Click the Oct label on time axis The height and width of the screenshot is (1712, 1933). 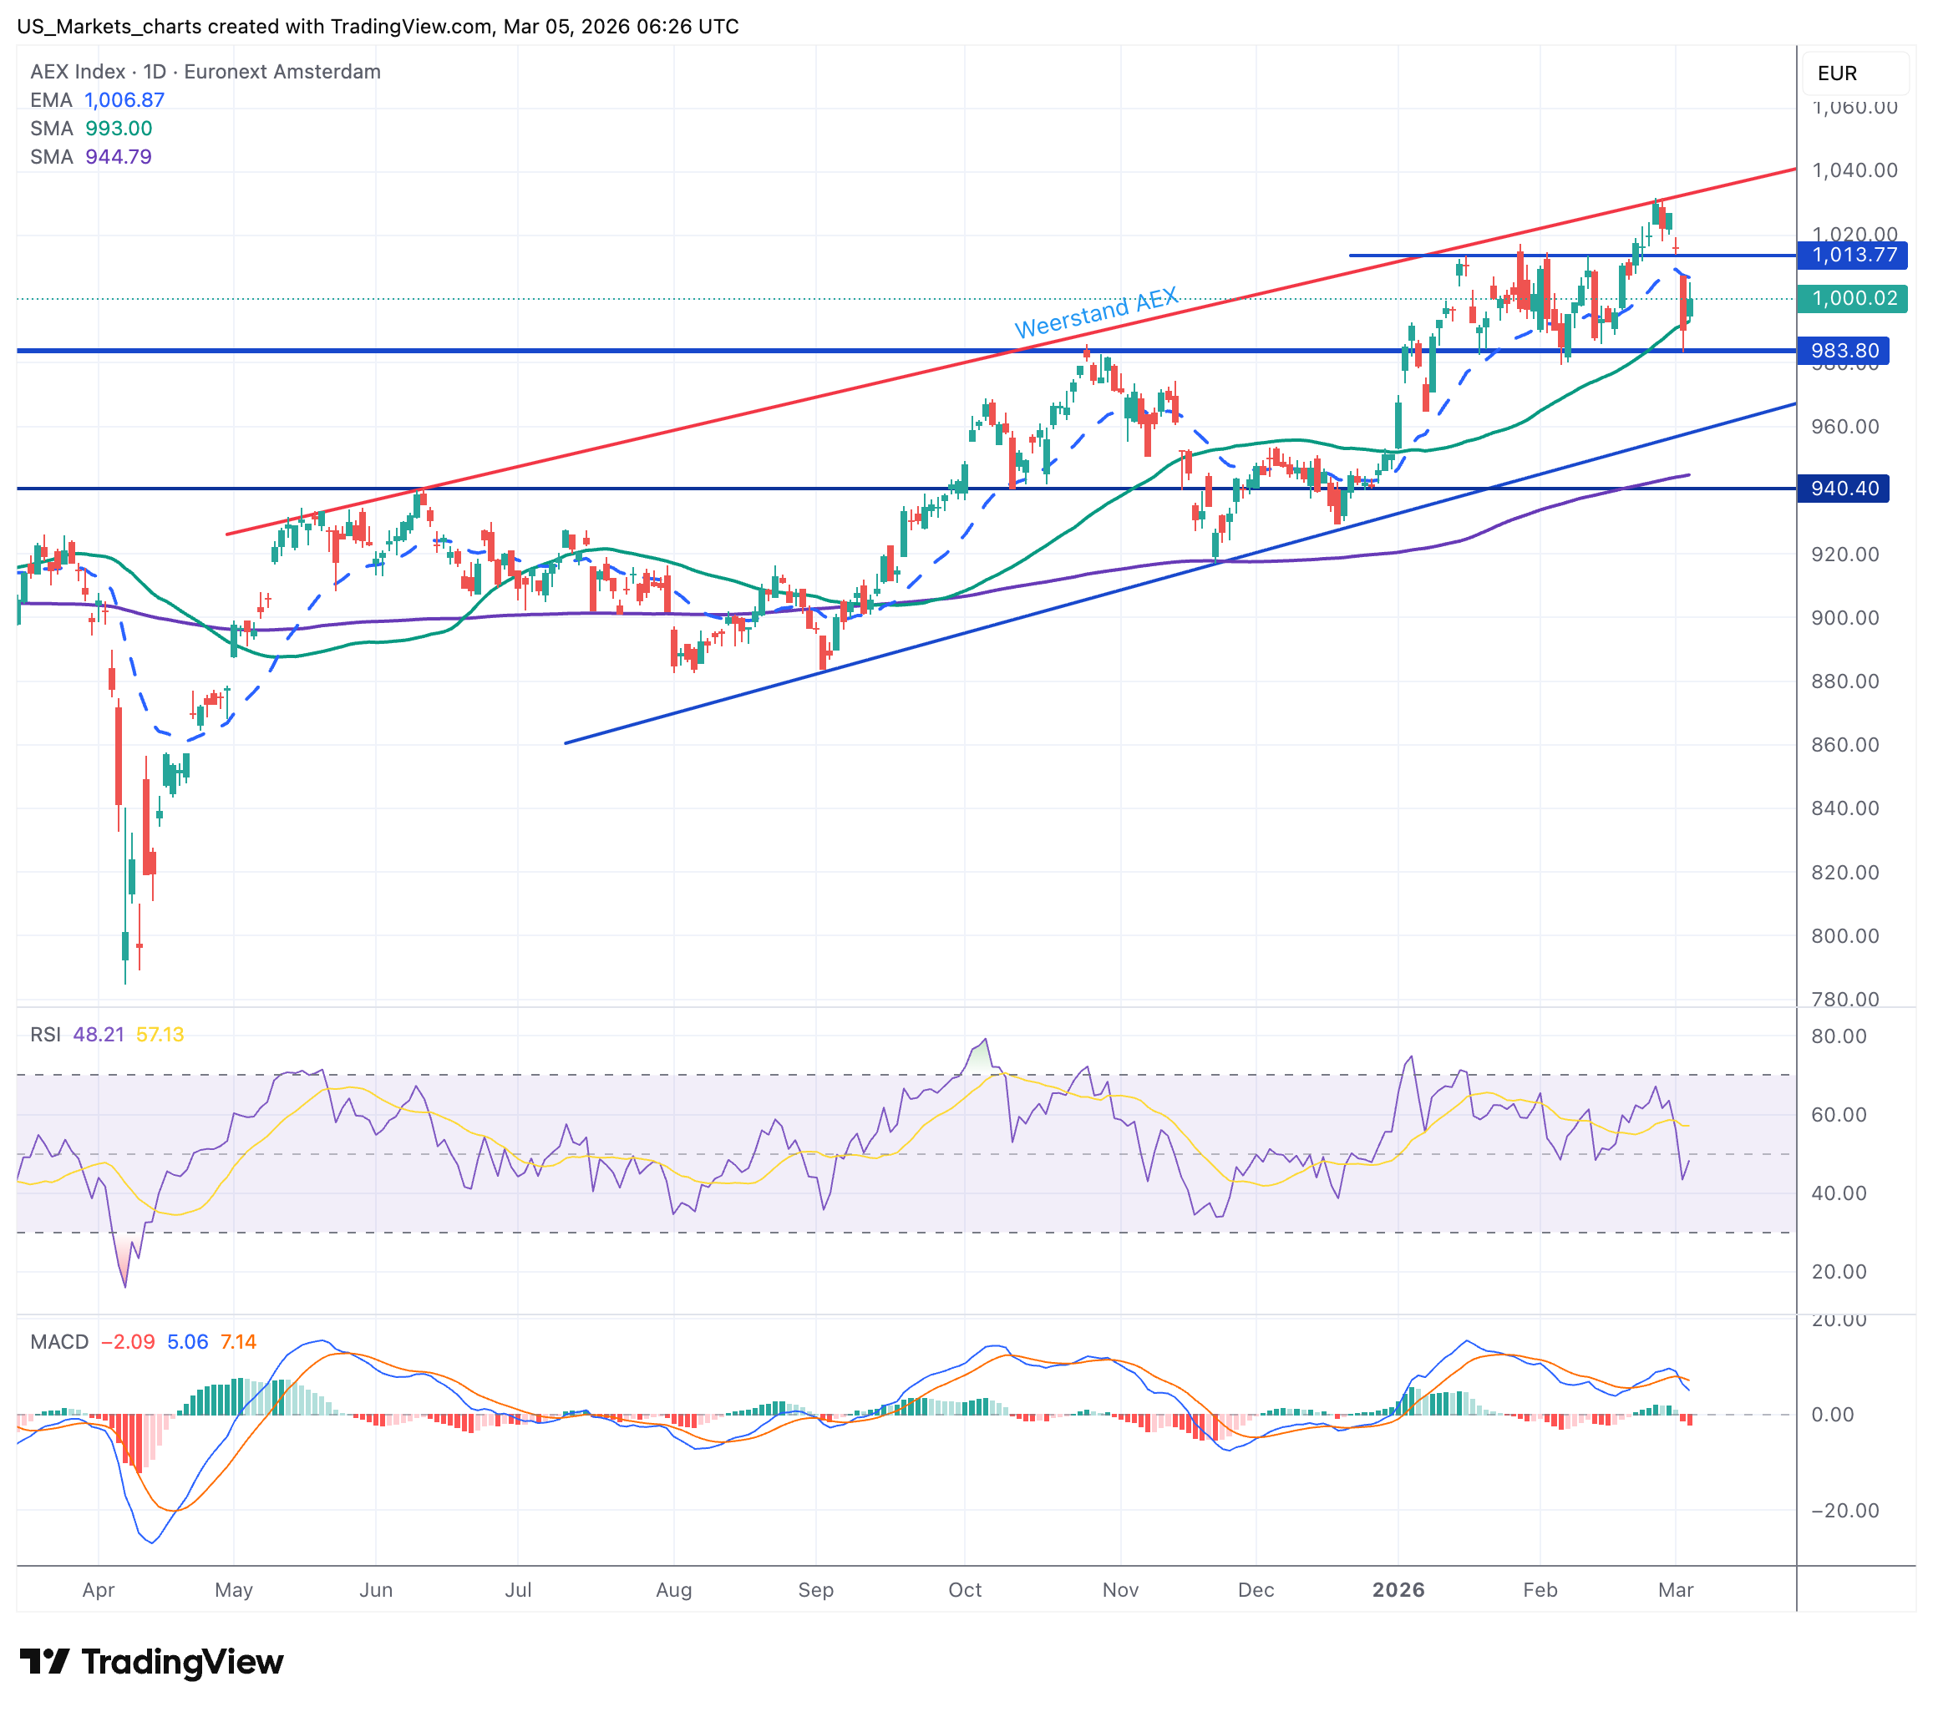pos(965,1590)
